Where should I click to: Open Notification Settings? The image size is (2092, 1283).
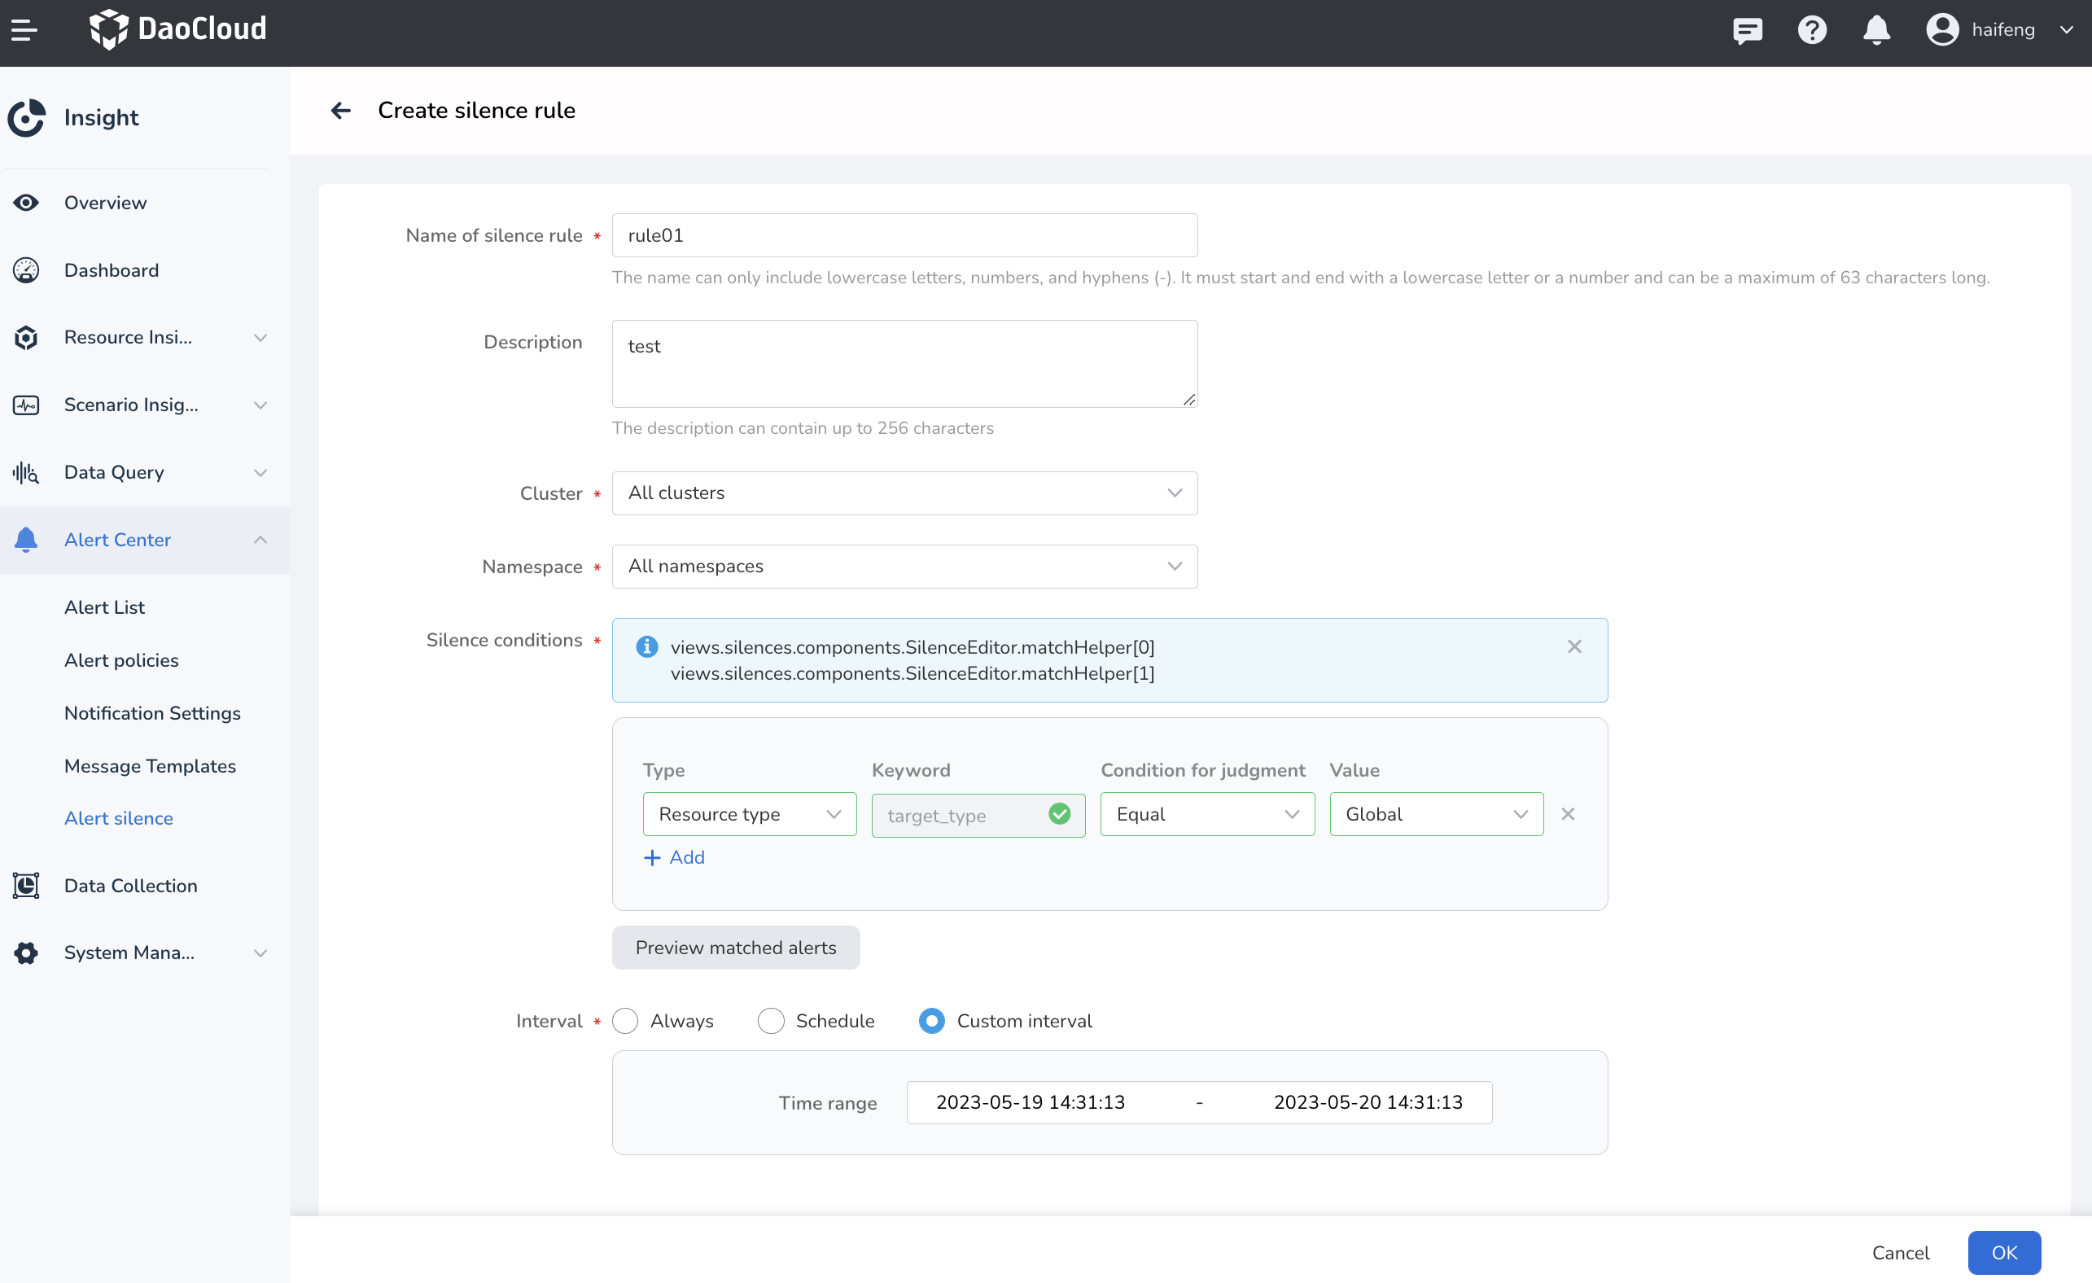(153, 713)
